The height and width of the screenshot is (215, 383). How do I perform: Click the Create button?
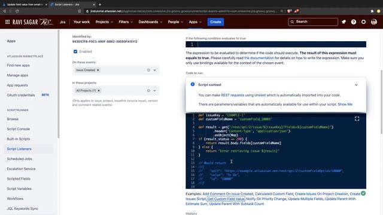coord(215,22)
